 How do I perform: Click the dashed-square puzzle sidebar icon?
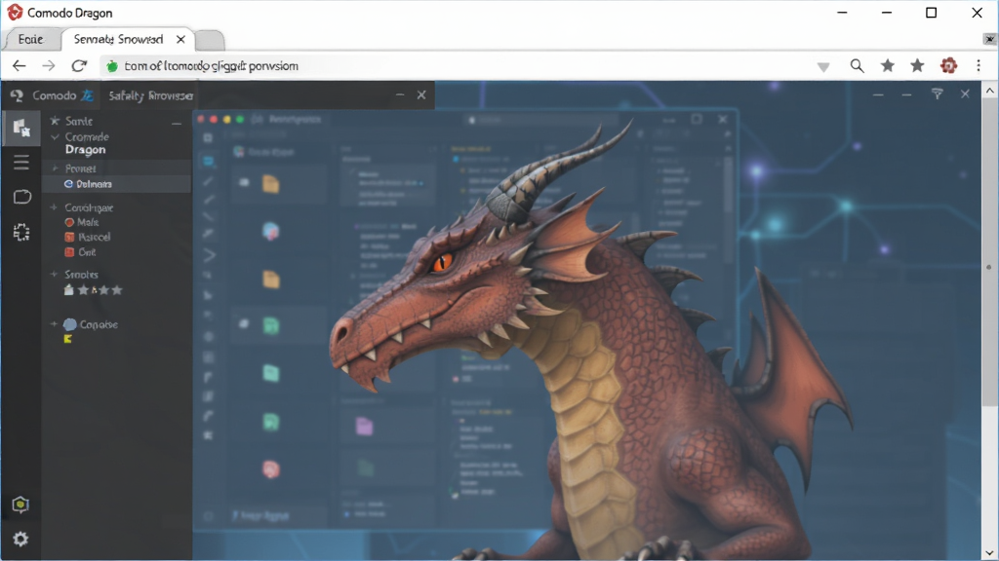pyautogui.click(x=21, y=233)
